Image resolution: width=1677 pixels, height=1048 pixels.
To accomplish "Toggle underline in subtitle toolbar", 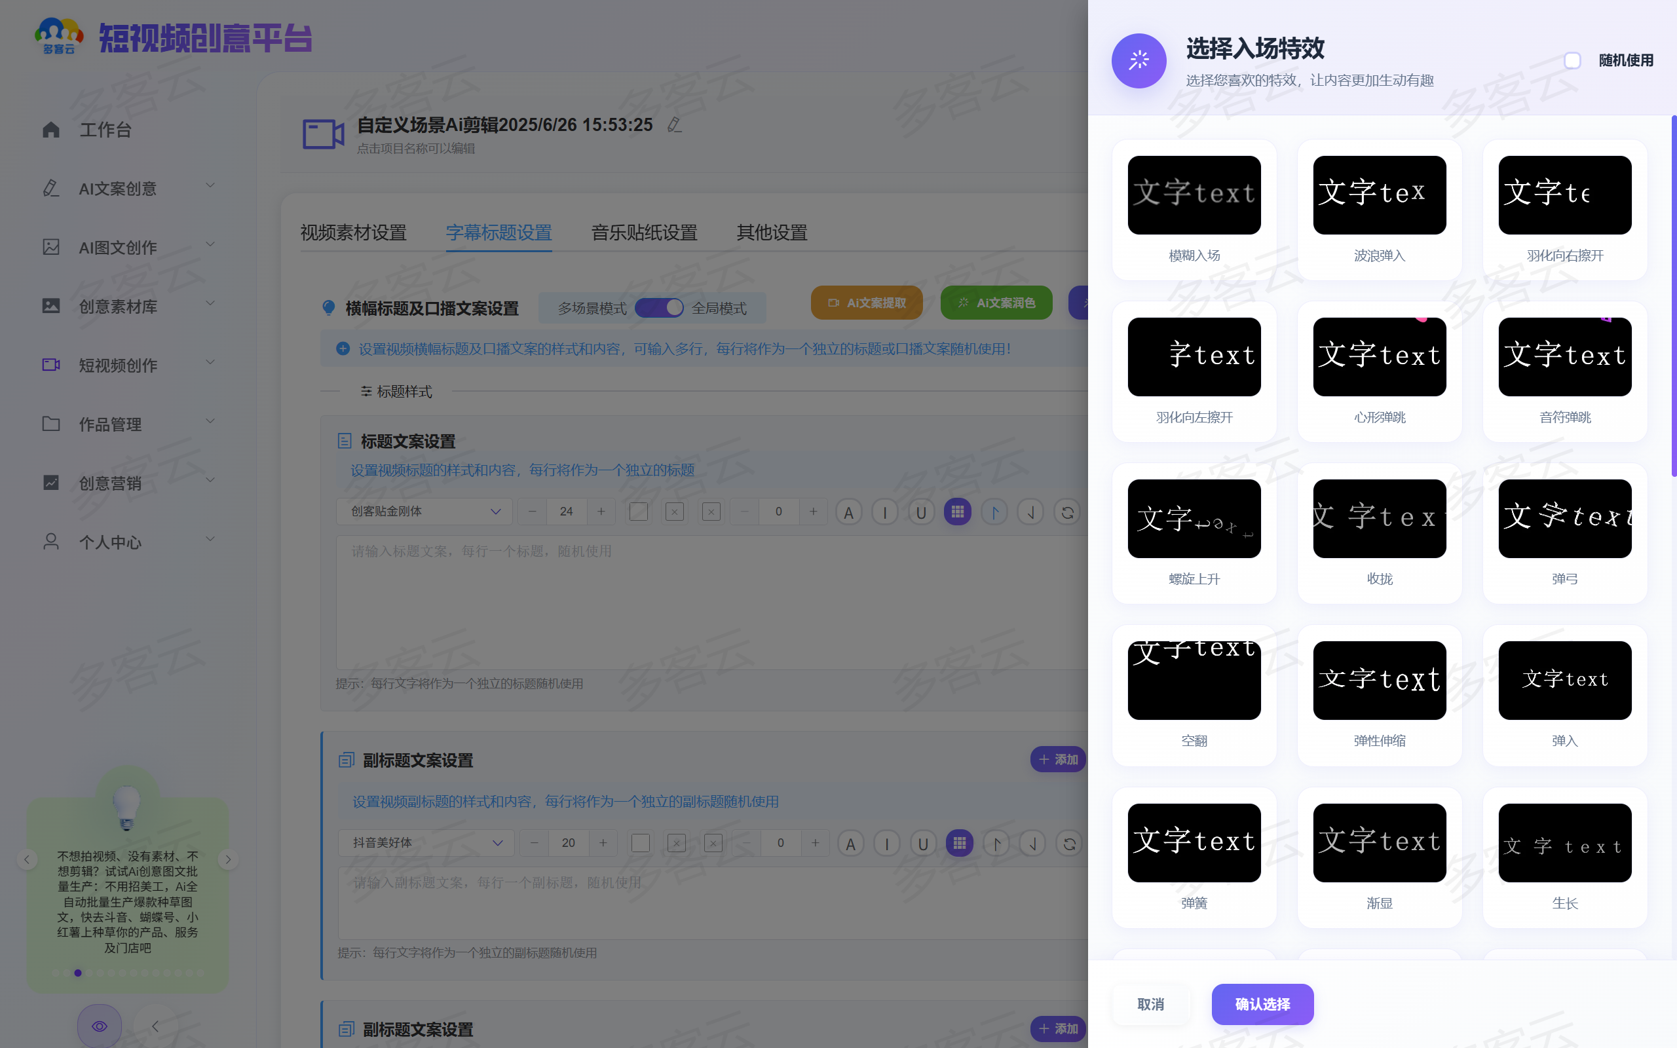I will (x=922, y=844).
